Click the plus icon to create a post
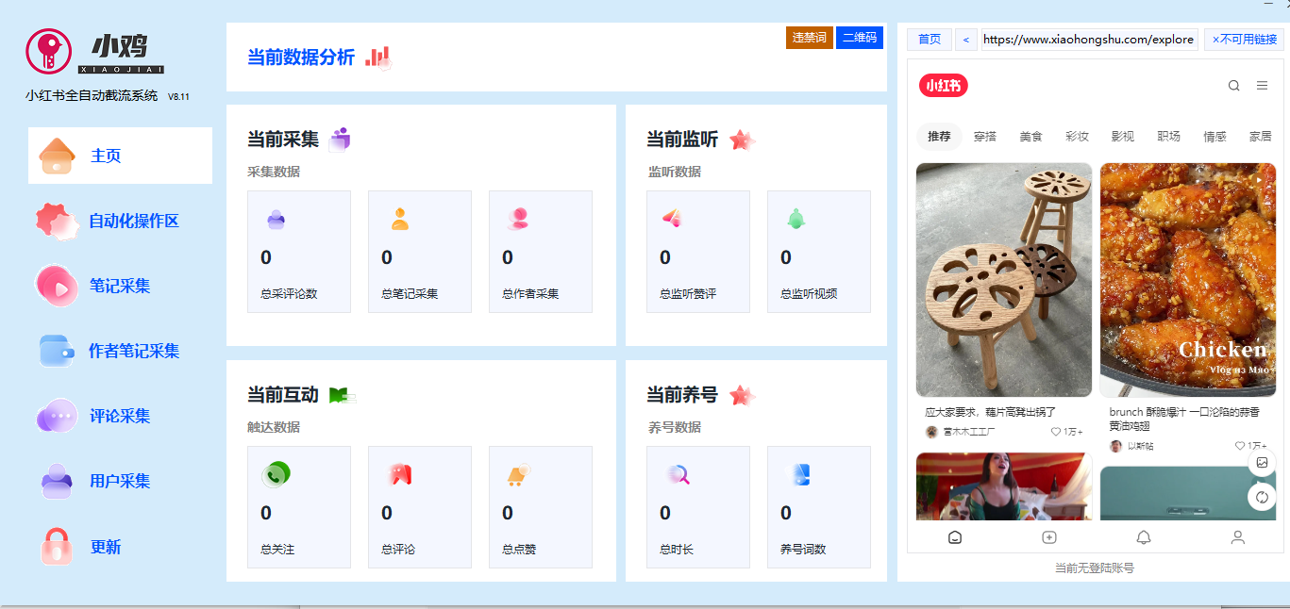The image size is (1290, 609). coord(1049,536)
